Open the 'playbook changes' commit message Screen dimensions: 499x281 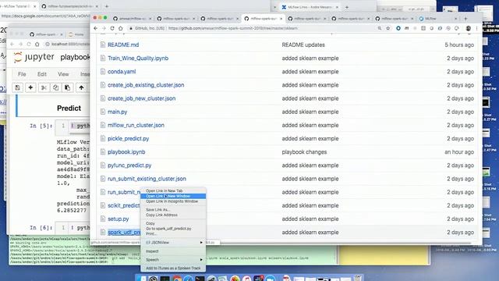[304, 151]
